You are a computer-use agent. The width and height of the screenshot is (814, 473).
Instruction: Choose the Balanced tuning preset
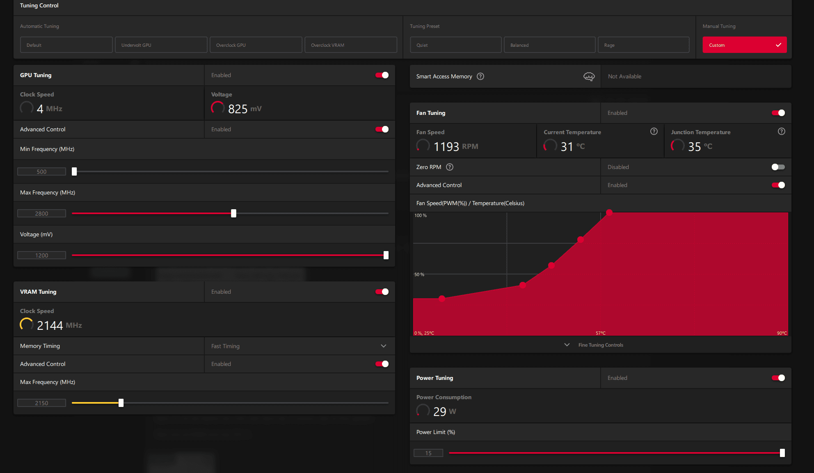[550, 45]
